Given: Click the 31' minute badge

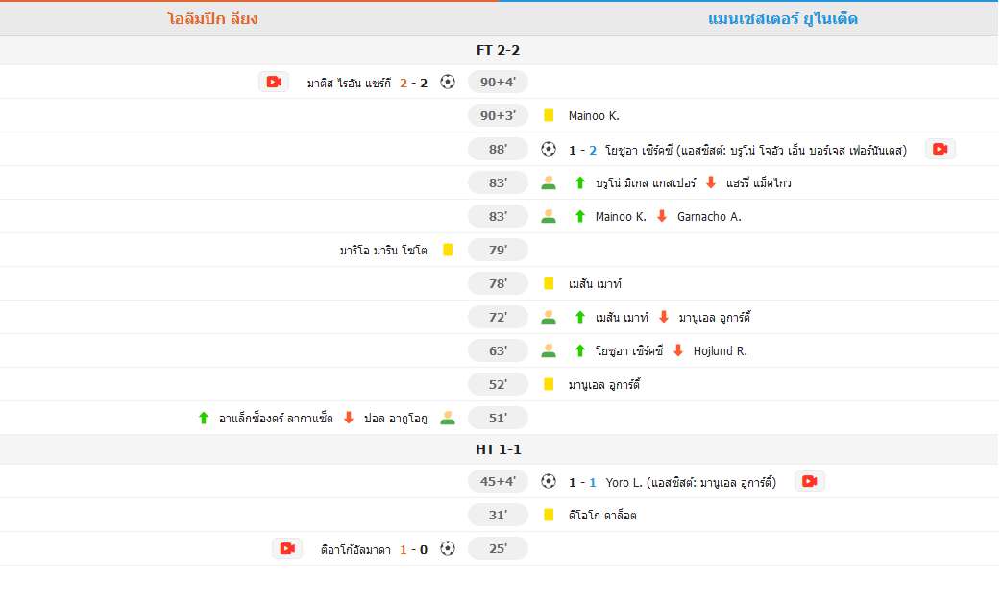Looking at the screenshot, I should (x=498, y=515).
